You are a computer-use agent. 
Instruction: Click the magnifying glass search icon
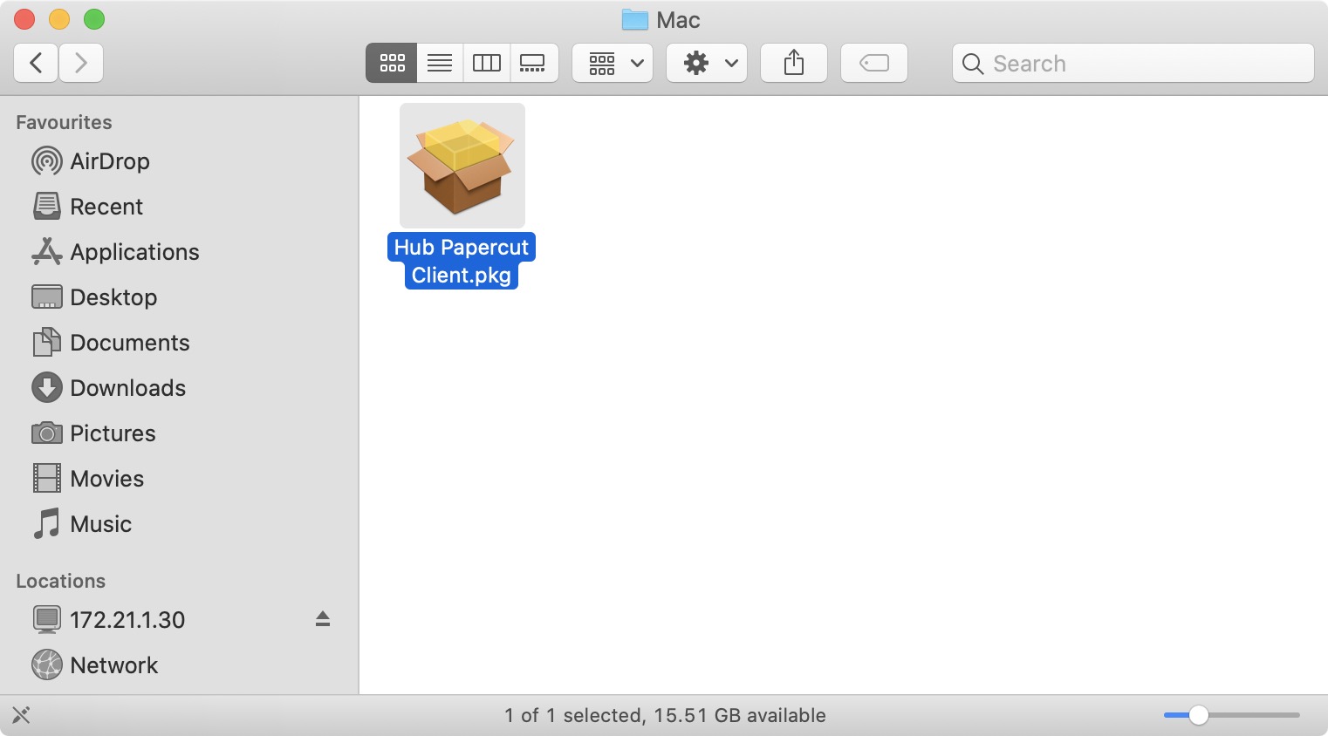973,64
